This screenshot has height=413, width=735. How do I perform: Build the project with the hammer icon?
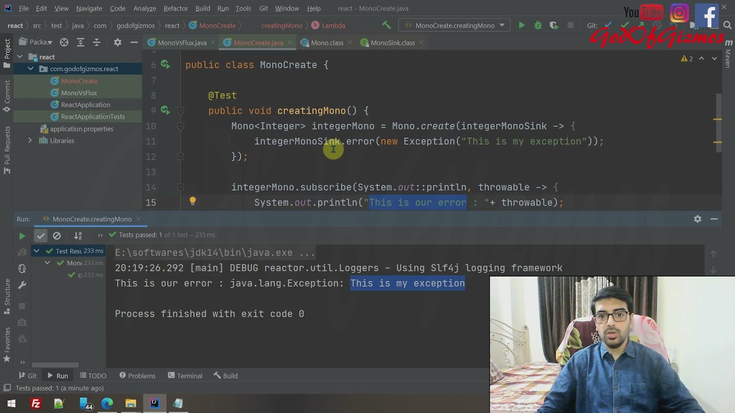coord(386,25)
